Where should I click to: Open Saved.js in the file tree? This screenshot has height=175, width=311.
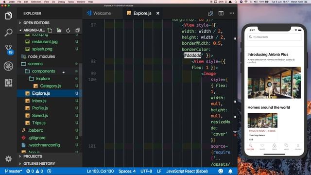point(40,116)
